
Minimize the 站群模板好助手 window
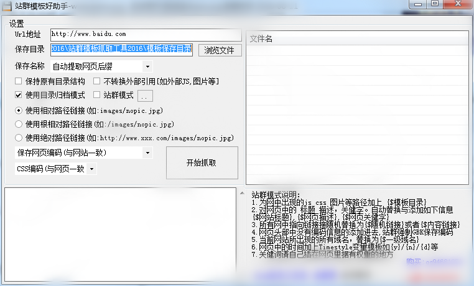click(418, 4)
